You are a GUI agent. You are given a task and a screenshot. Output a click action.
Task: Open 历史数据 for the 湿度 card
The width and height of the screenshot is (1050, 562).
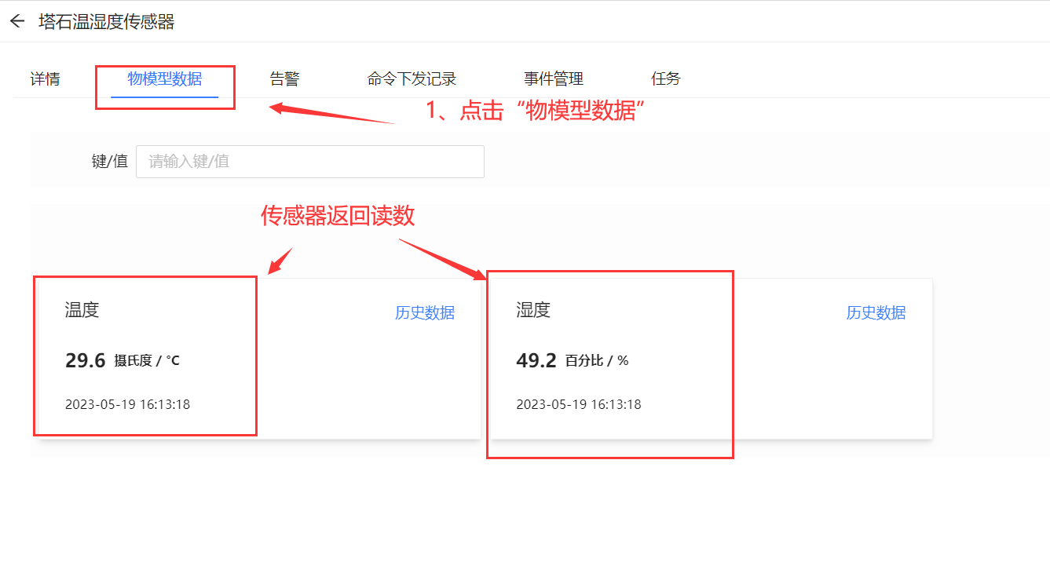point(876,312)
